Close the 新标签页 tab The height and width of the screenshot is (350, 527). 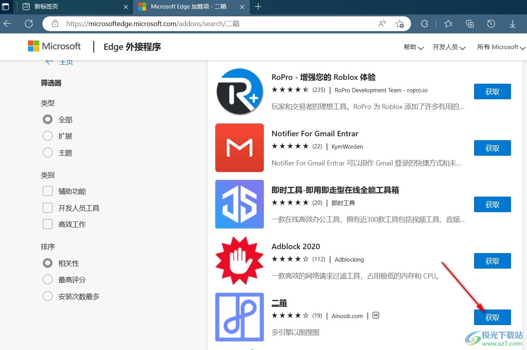126,7
